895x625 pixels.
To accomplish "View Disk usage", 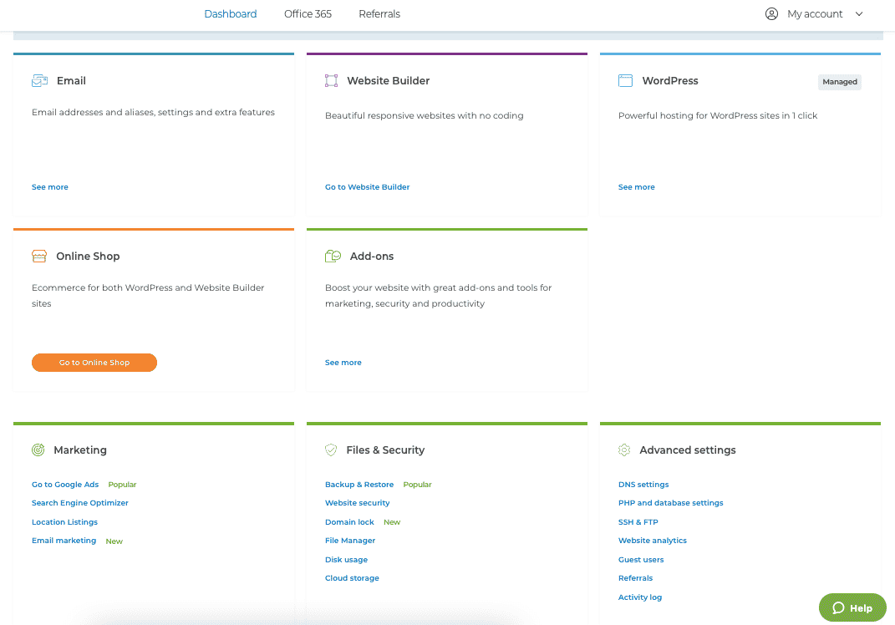I will [346, 560].
